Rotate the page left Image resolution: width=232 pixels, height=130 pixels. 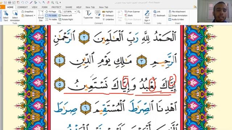(x=65, y=16)
